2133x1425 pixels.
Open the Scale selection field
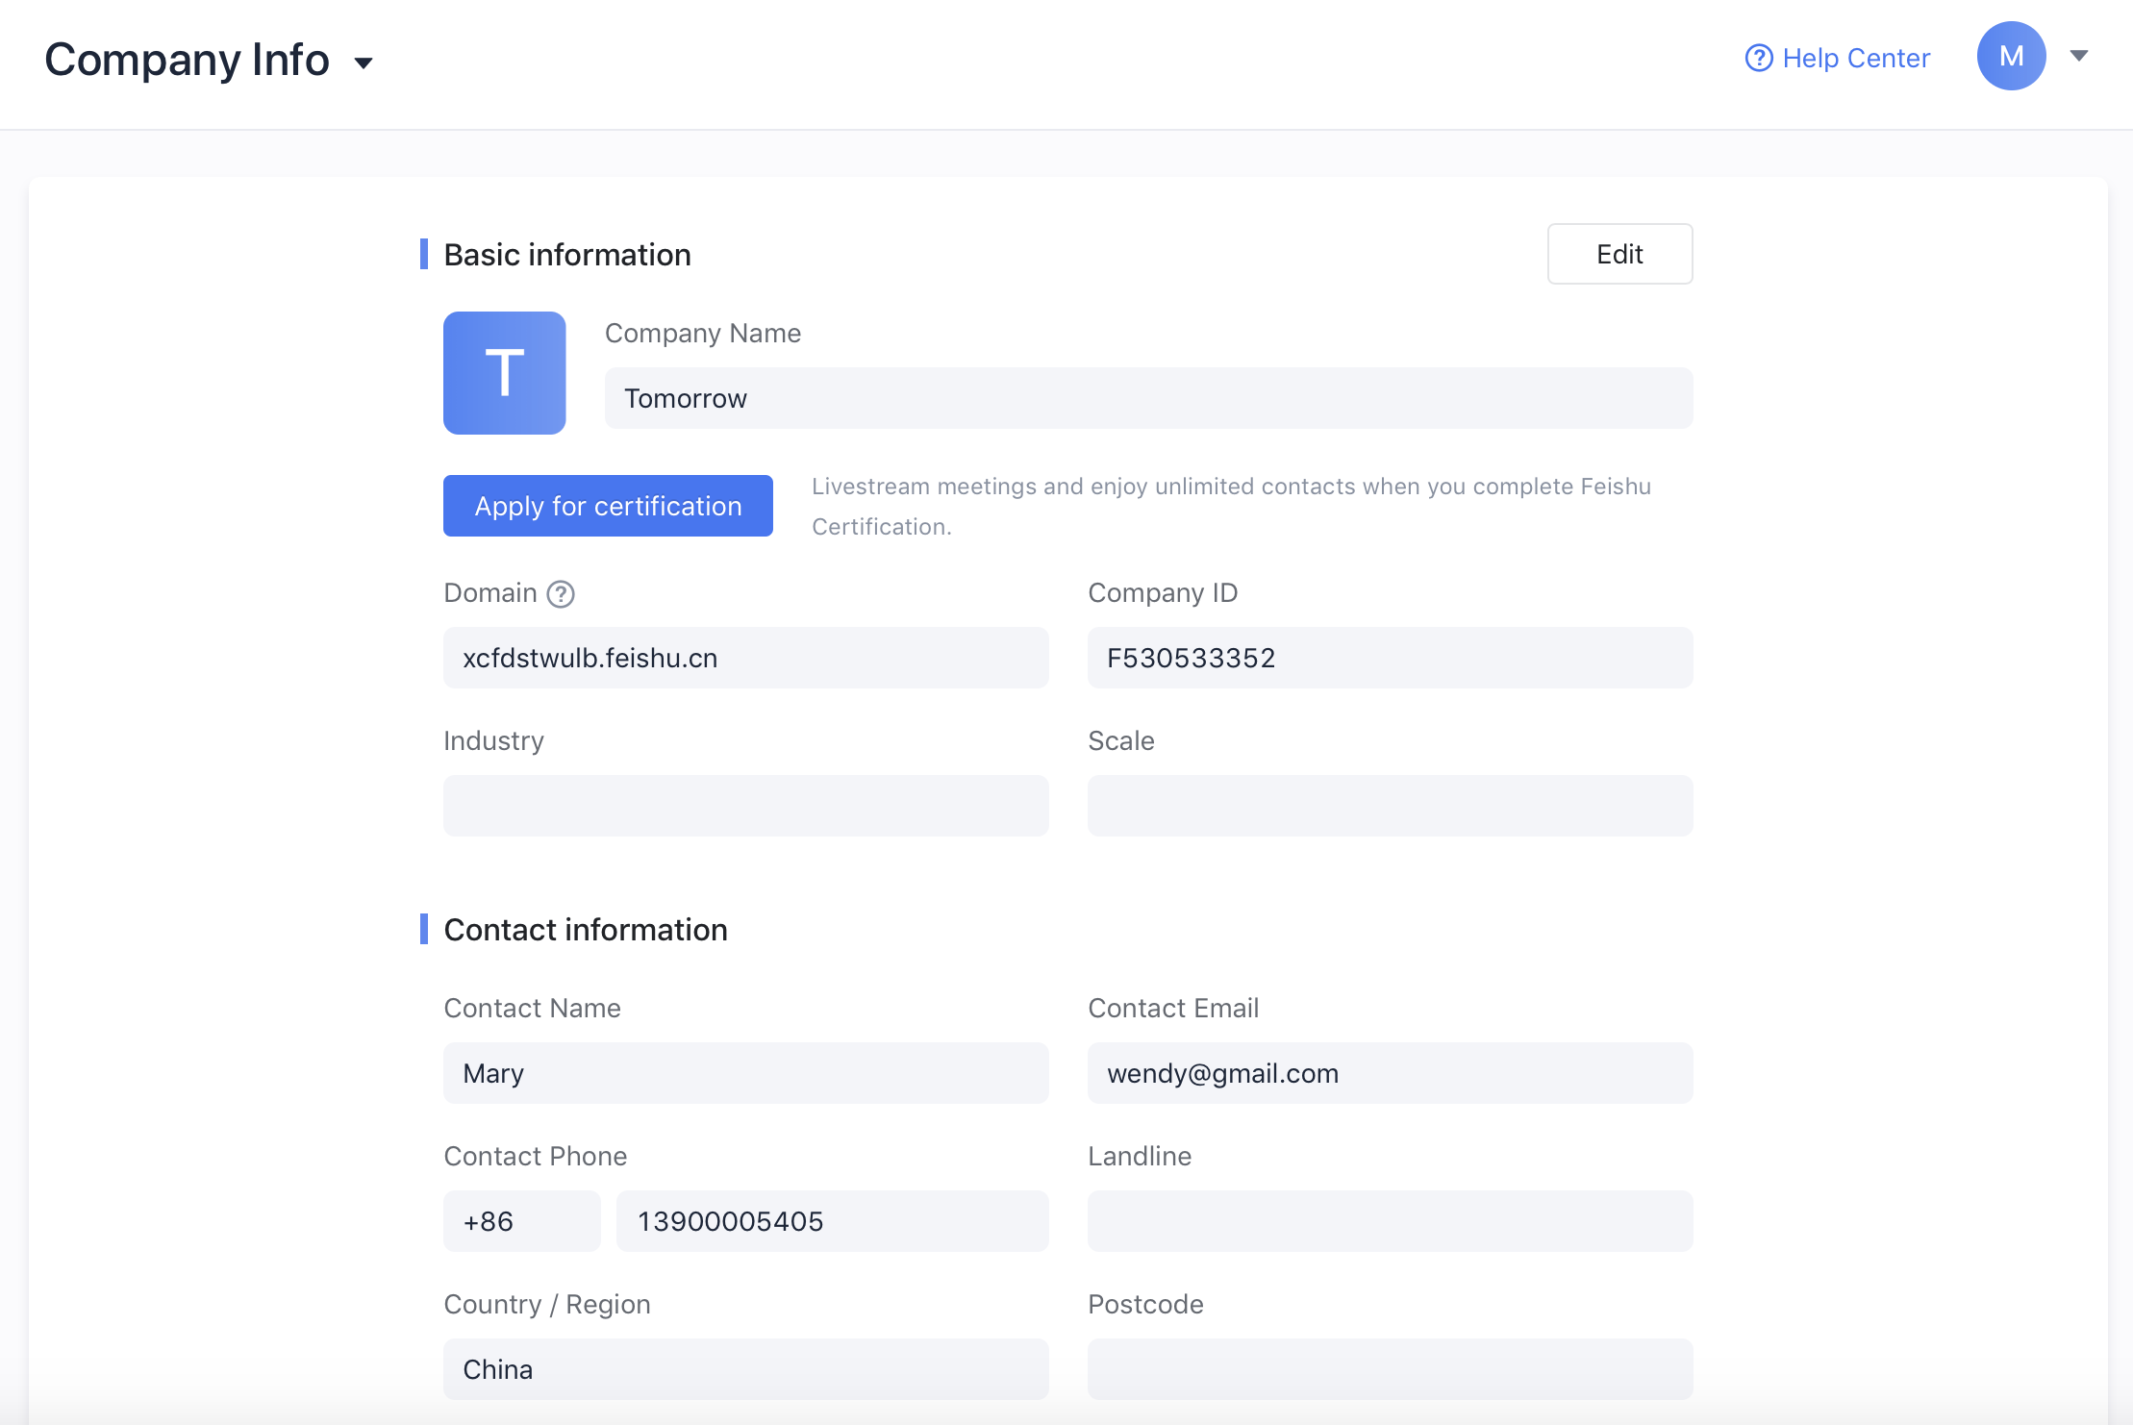coord(1390,806)
